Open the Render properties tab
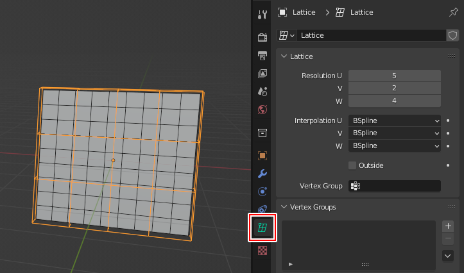This screenshot has width=464, height=273. pos(262,37)
